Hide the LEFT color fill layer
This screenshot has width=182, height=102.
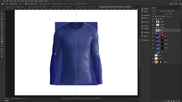(x=153, y=36)
